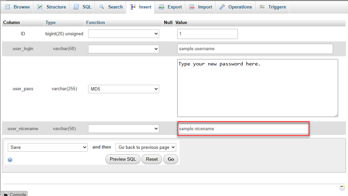Click the Import tab icon
The image size is (348, 196).
click(x=192, y=7)
